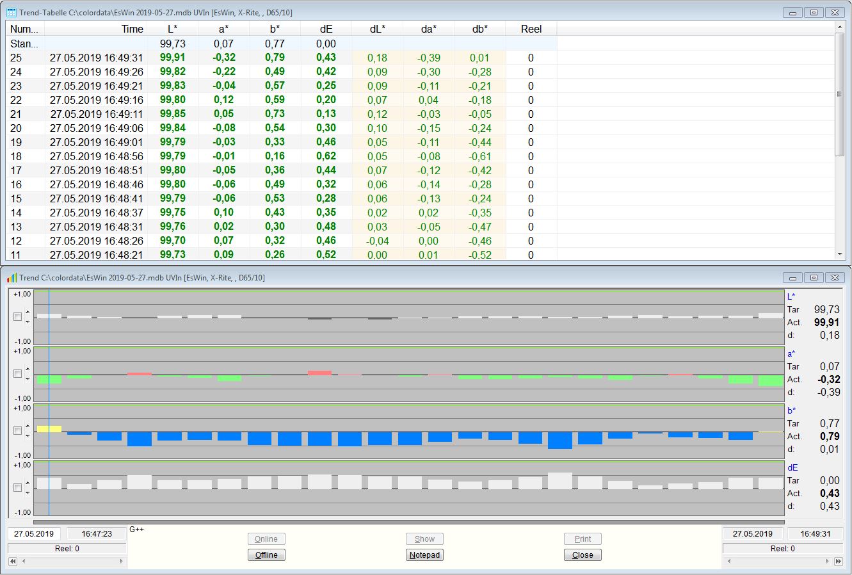Screen dimensions: 852x575
Task: Jump to last measurement with fast-forward icon
Action: click(839, 561)
